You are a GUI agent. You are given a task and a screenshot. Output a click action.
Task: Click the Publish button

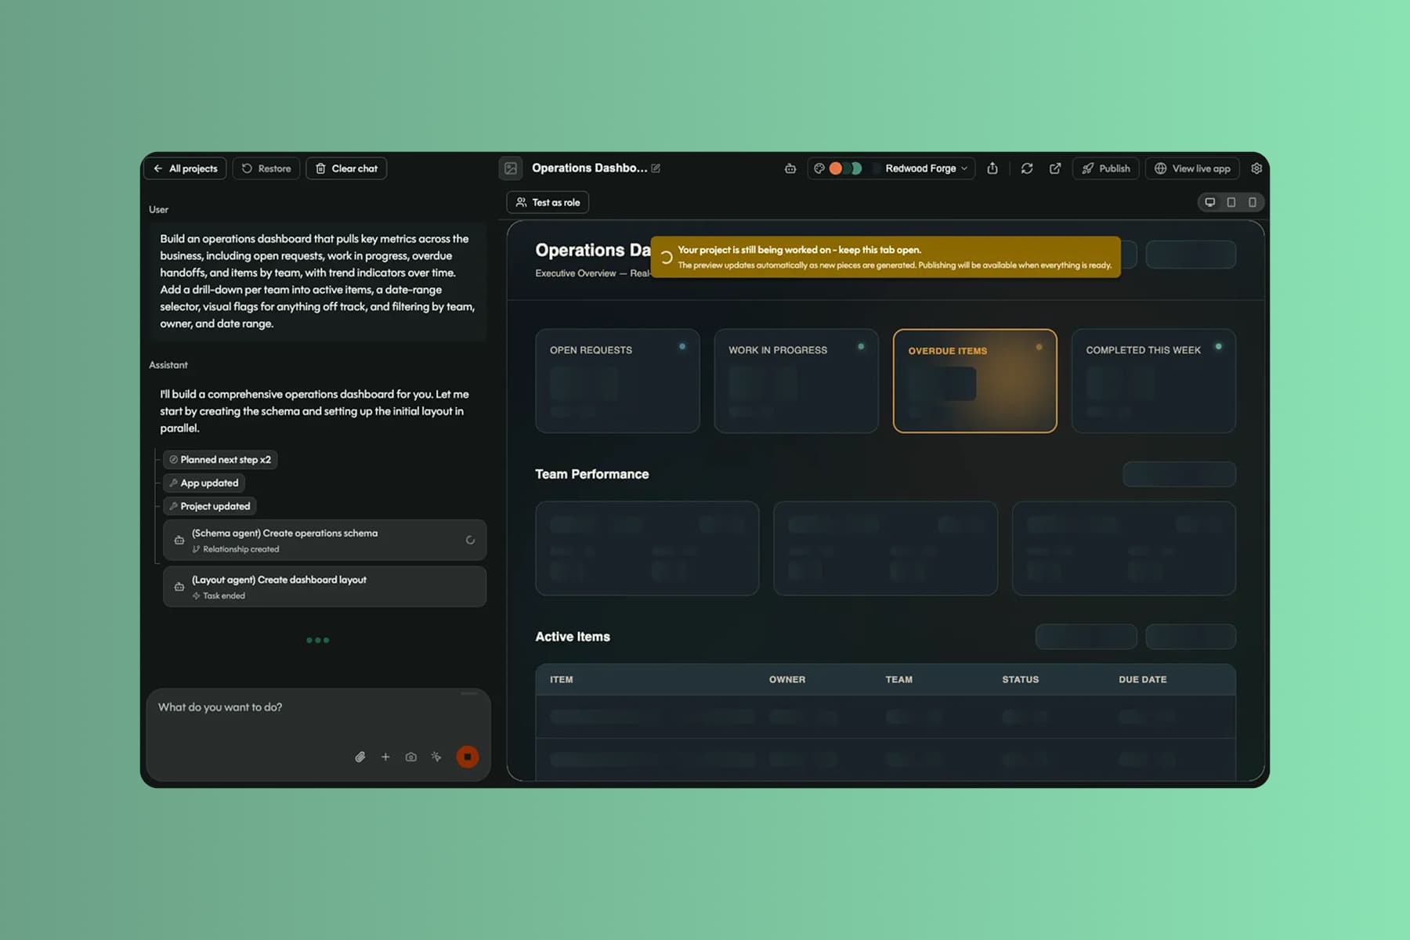coord(1106,168)
